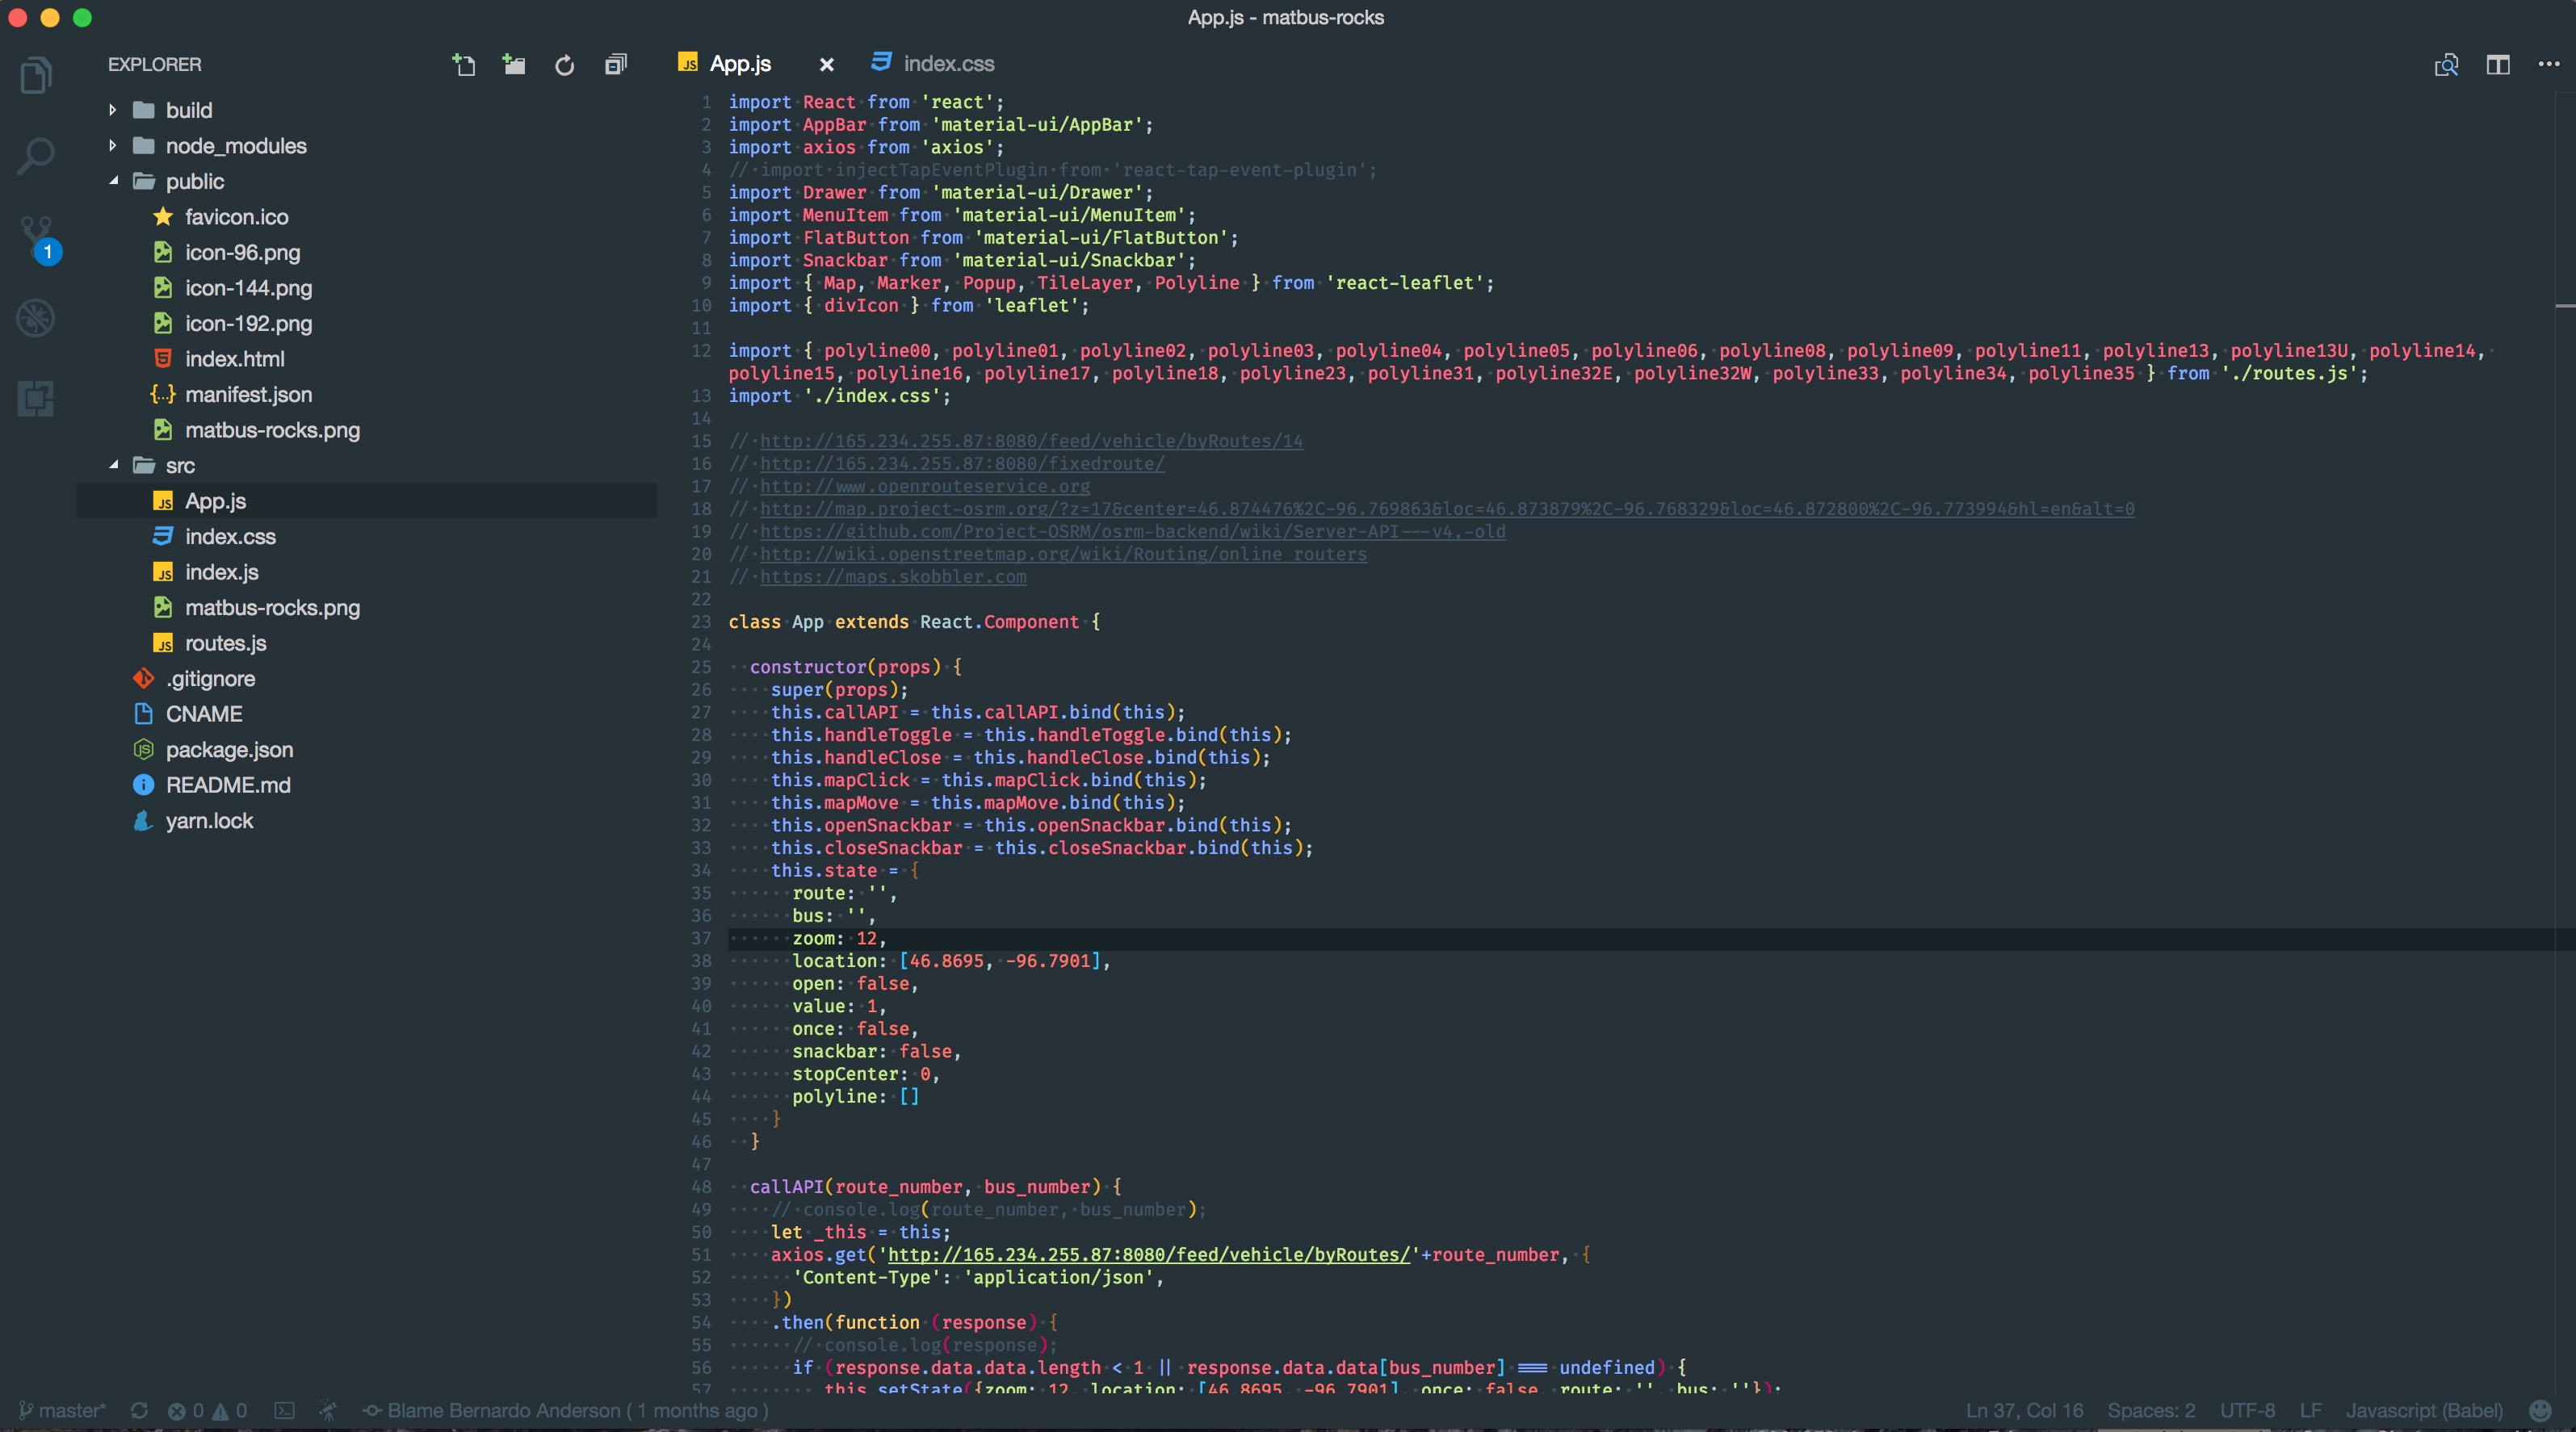Image resolution: width=2576 pixels, height=1432 pixels.
Task: Refresh the Explorer file tree
Action: 565,65
